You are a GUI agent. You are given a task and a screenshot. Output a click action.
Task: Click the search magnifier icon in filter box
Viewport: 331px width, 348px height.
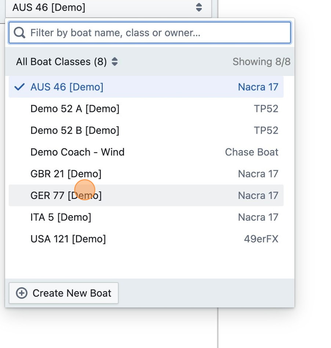tap(19, 33)
